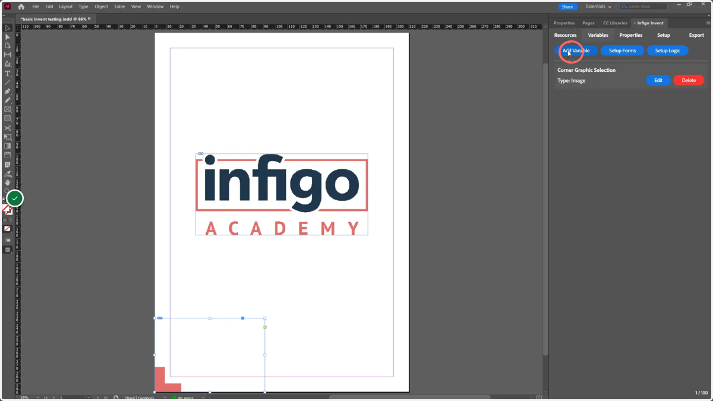
Task: Select the Pencil tool
Action: [x=8, y=100]
